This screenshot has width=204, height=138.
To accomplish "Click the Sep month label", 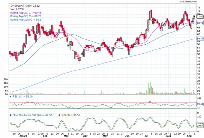I will tap(189, 136).
